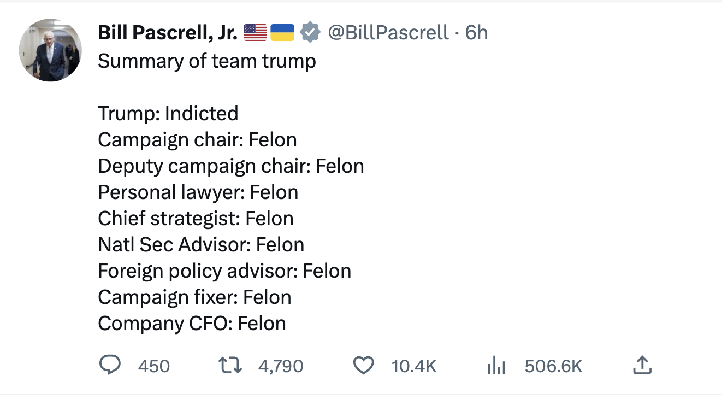
Task: Click the 'Summary of team trump' text
Action: pos(207,60)
